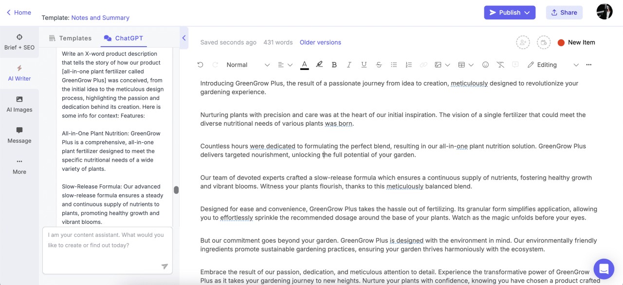Toggle underline formatting
Screen dimensions: 623x285
(x=364, y=65)
